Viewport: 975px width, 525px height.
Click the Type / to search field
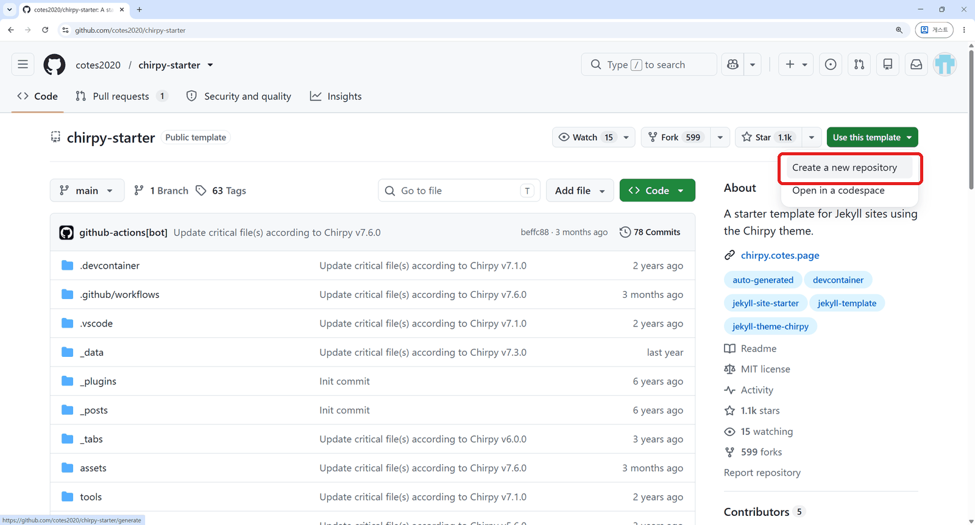coord(648,65)
